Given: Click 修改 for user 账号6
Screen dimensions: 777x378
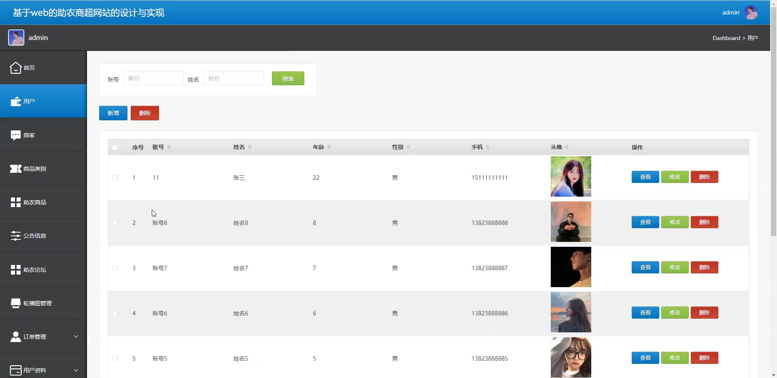Looking at the screenshot, I should (675, 313).
